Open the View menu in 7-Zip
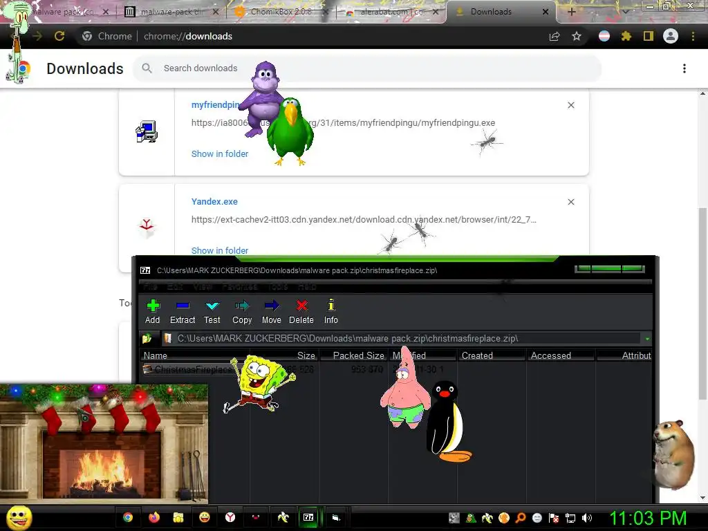 click(x=203, y=287)
